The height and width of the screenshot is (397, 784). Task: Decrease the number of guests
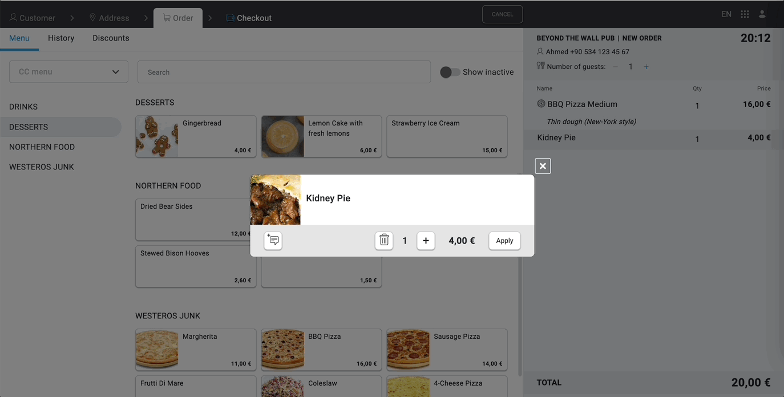tap(615, 67)
